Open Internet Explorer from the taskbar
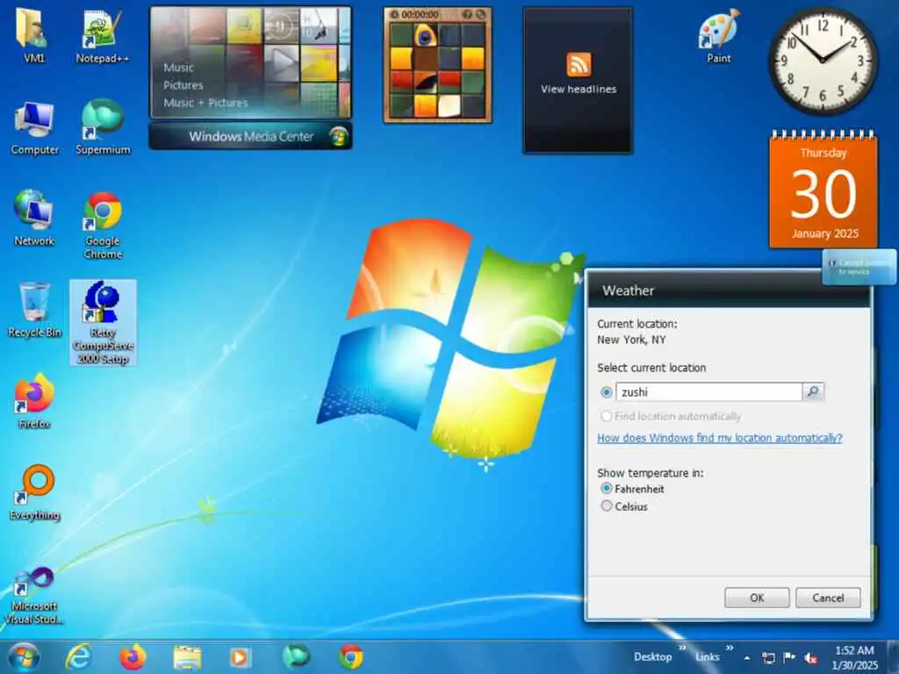The image size is (899, 674). point(78,656)
